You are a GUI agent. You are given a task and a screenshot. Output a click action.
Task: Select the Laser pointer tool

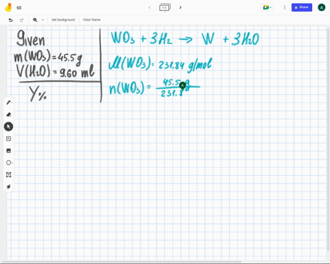click(x=8, y=187)
